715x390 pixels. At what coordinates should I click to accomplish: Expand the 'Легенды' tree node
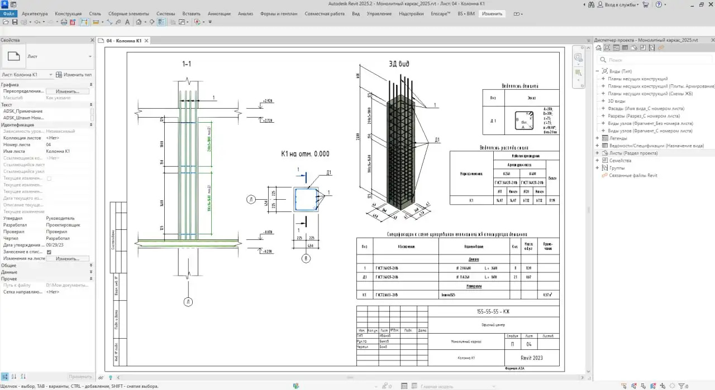[x=597, y=138]
